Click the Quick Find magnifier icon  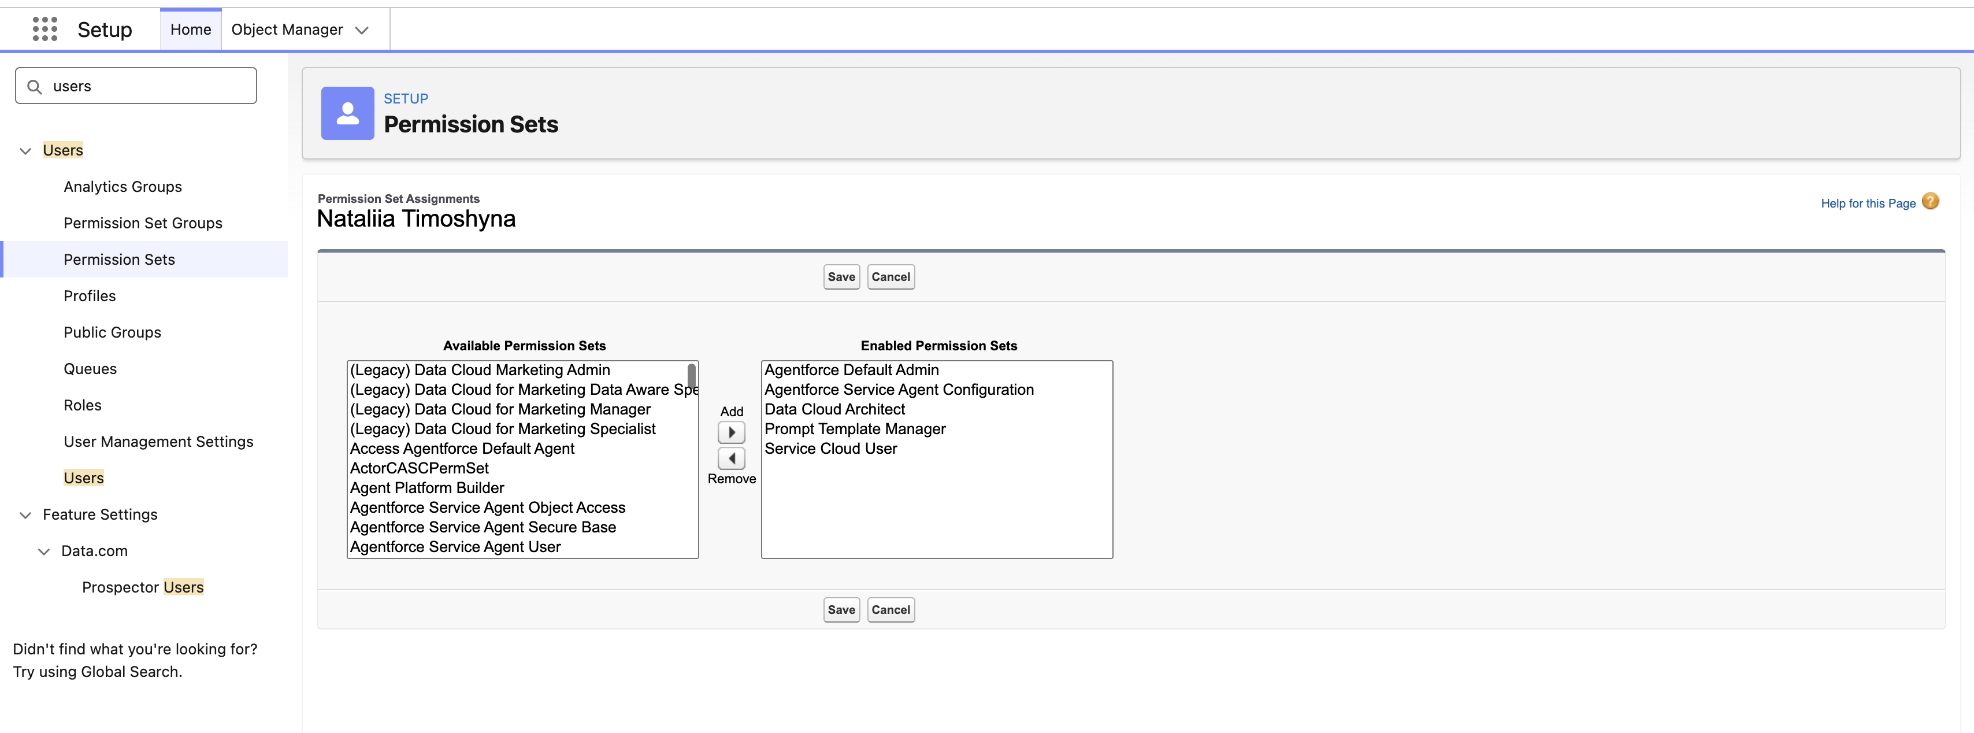pos(35,87)
